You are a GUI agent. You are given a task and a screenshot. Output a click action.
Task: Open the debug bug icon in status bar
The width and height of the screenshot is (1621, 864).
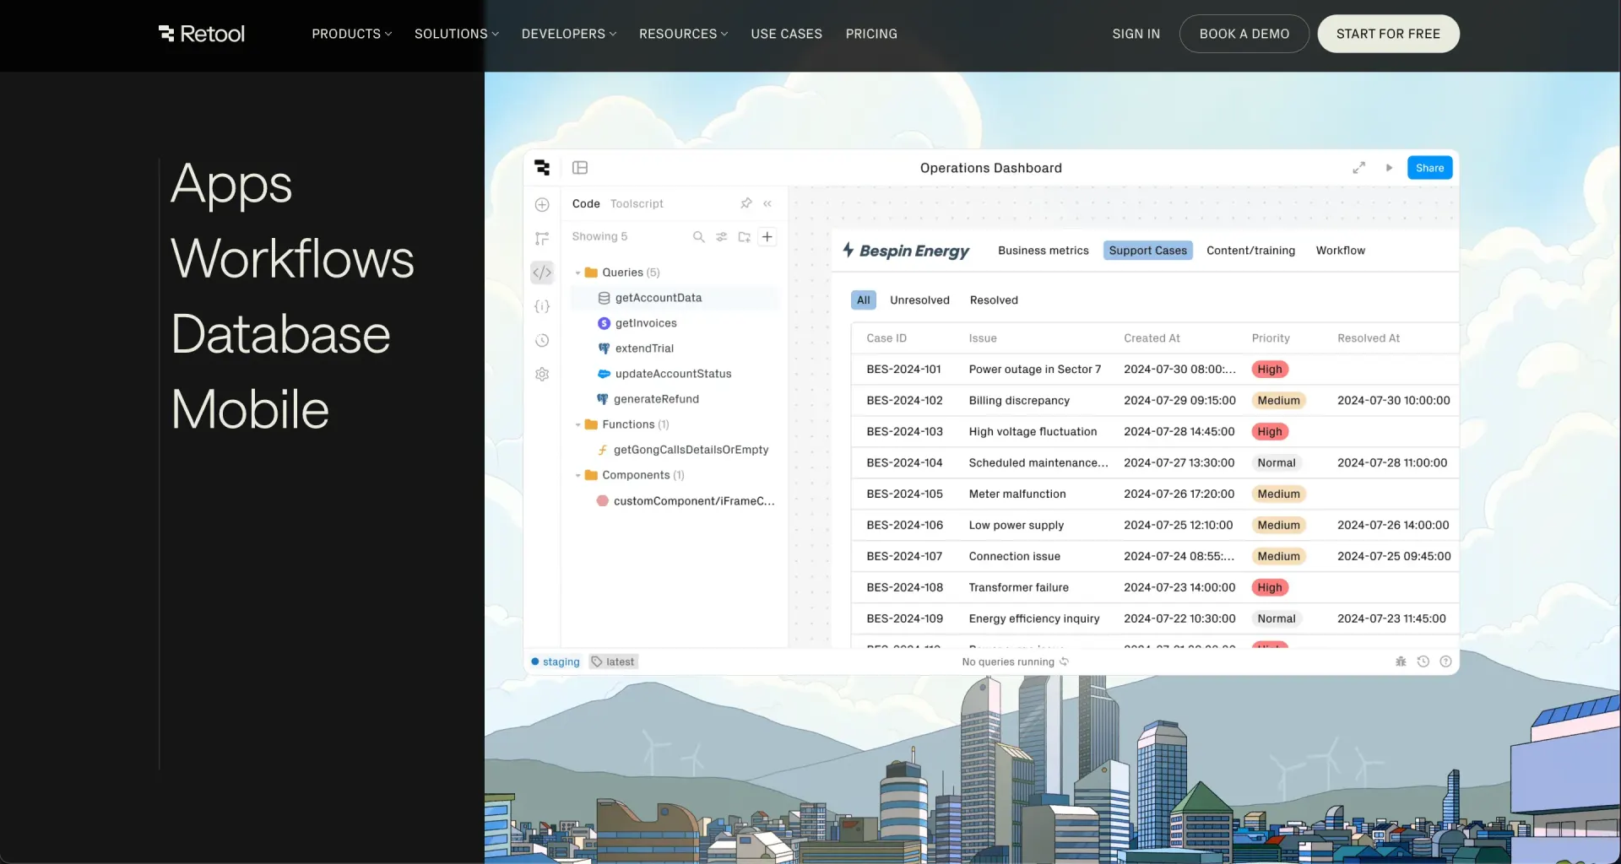pyautogui.click(x=1401, y=661)
